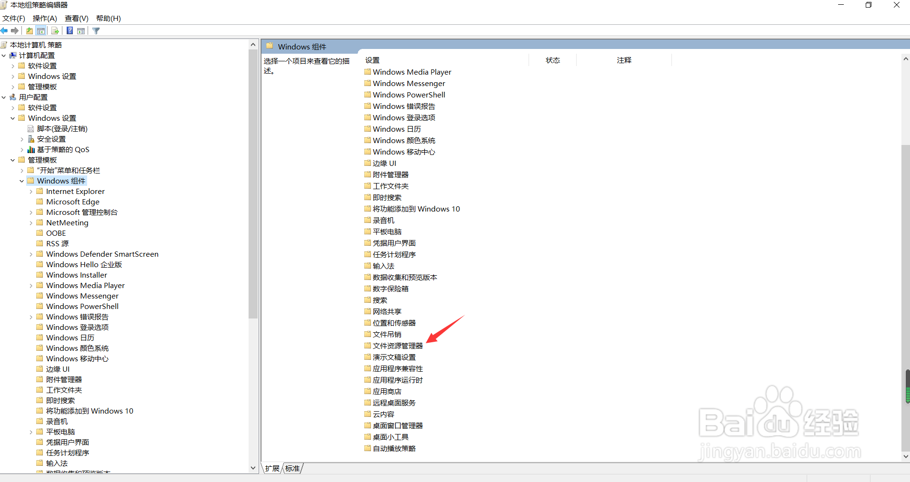The width and height of the screenshot is (910, 482).
Task: Select 桌面窗口管理器 in settings list
Action: 398,426
